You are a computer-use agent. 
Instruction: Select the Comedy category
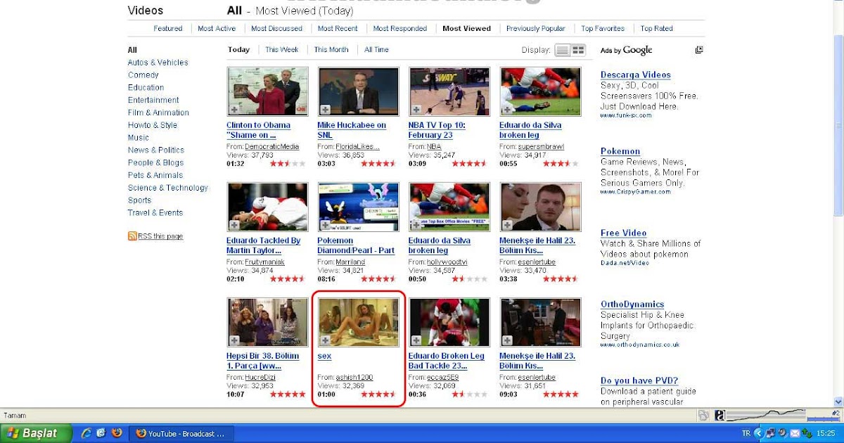(143, 75)
